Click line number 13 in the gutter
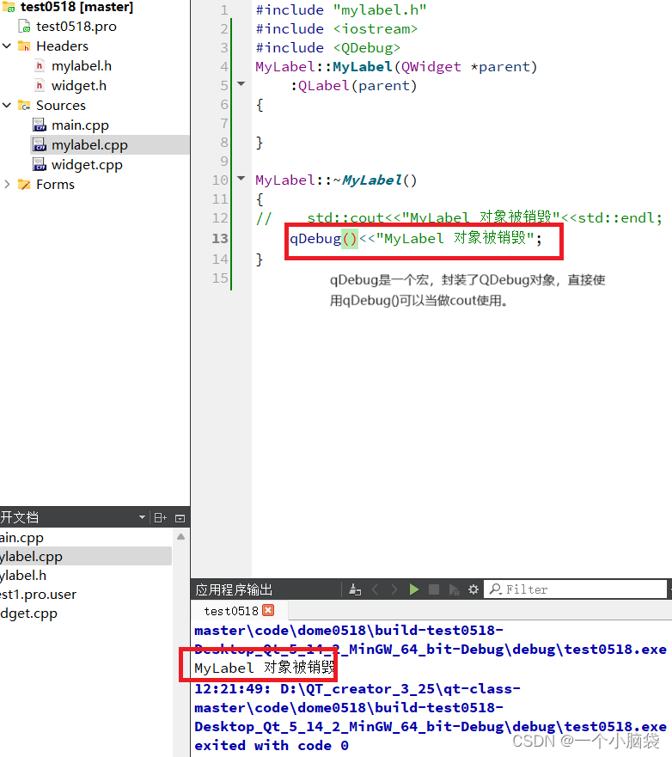The height and width of the screenshot is (757, 672). [220, 238]
